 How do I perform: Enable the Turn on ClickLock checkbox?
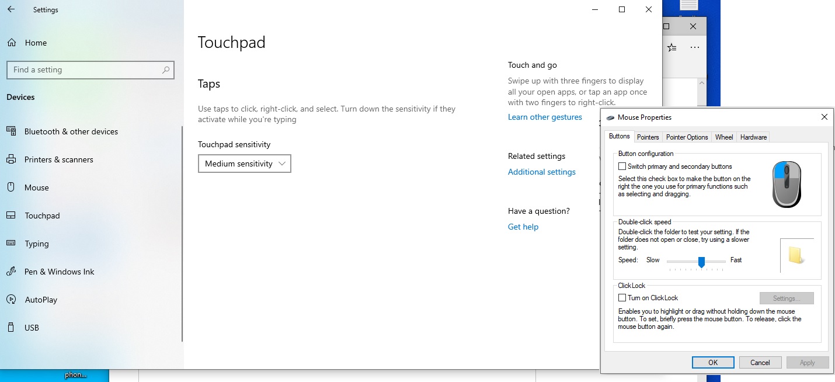point(622,298)
